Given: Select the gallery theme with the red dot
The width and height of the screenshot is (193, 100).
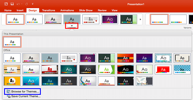Looking at the screenshot, I should click(x=69, y=58).
